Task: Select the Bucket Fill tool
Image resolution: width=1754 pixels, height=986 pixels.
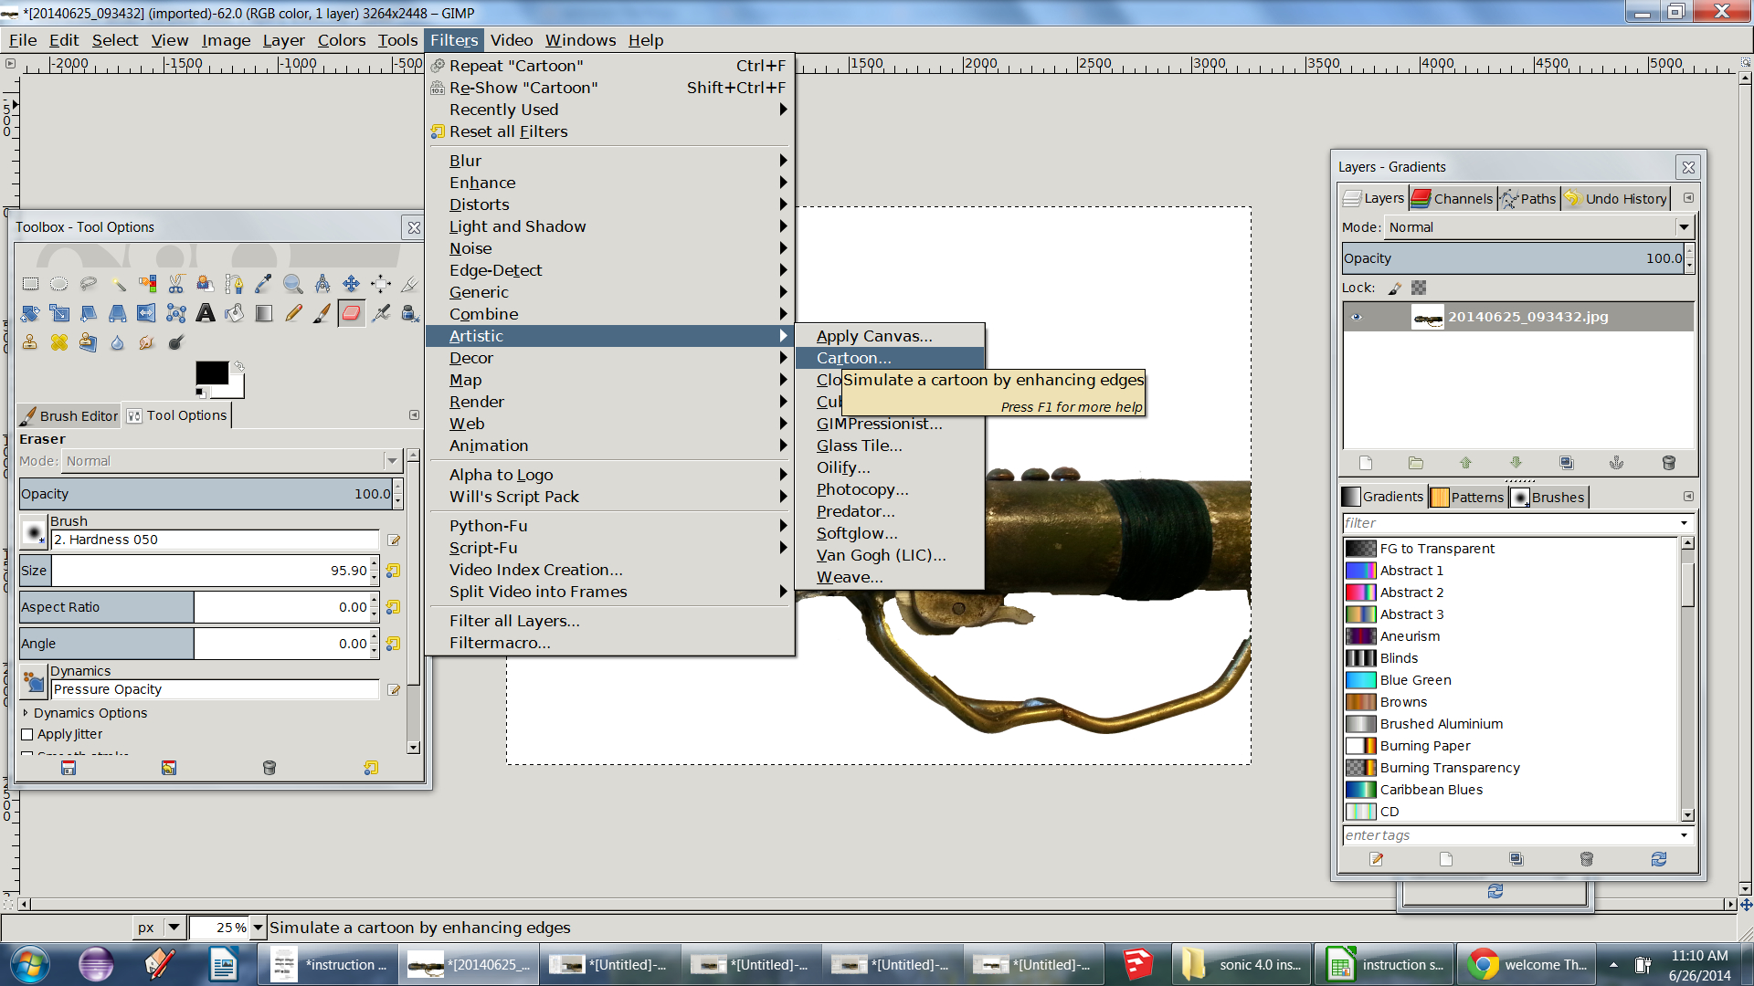Action: pos(235,313)
